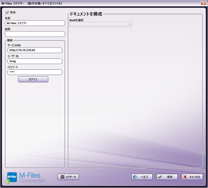Click the 保存 button
Image resolution: width=208 pixels, height=188 pixels.
[167, 177]
